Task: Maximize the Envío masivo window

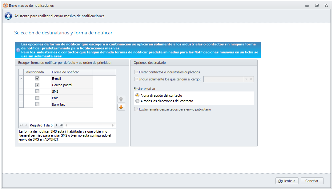Action: click(x=317, y=5)
